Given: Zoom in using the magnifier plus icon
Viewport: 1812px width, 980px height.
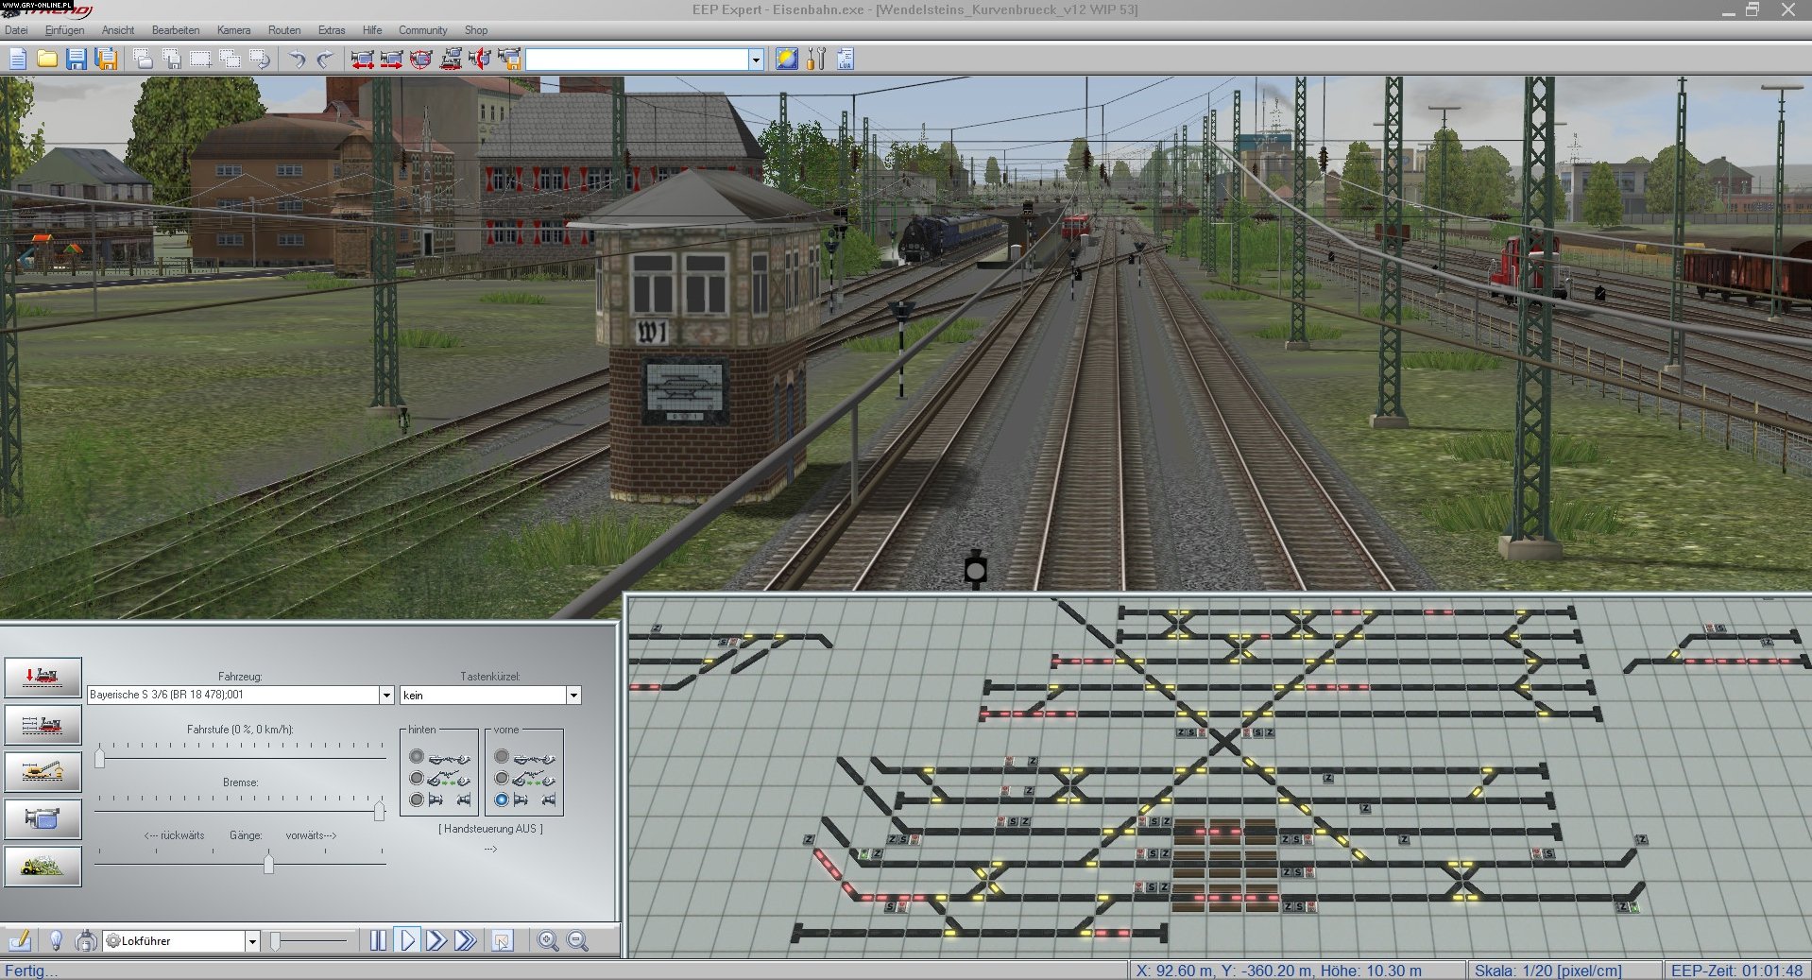Looking at the screenshot, I should (547, 941).
